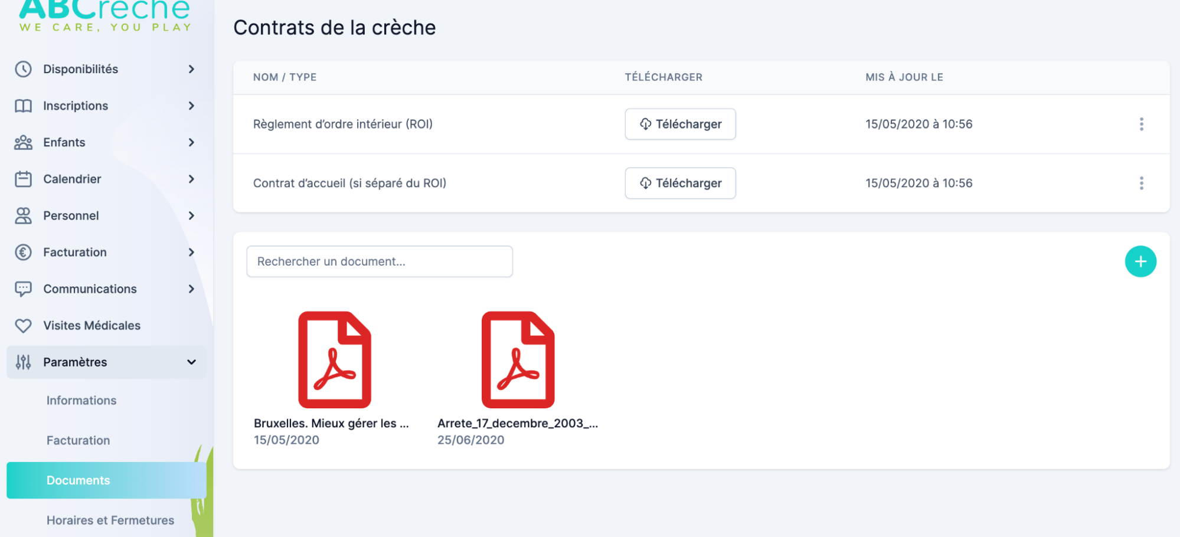Open three-dot menu for Contrat d'accueil row
This screenshot has height=537, width=1180.
pos(1141,183)
